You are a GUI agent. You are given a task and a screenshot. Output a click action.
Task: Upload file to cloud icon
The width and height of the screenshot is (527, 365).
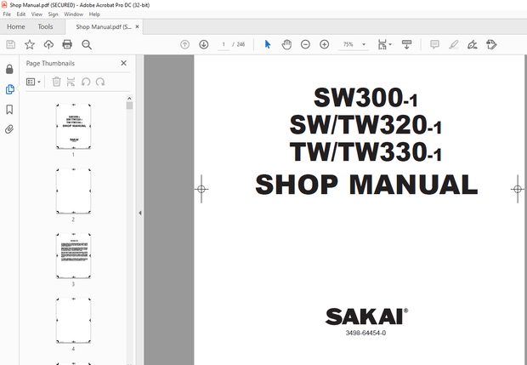click(x=48, y=44)
